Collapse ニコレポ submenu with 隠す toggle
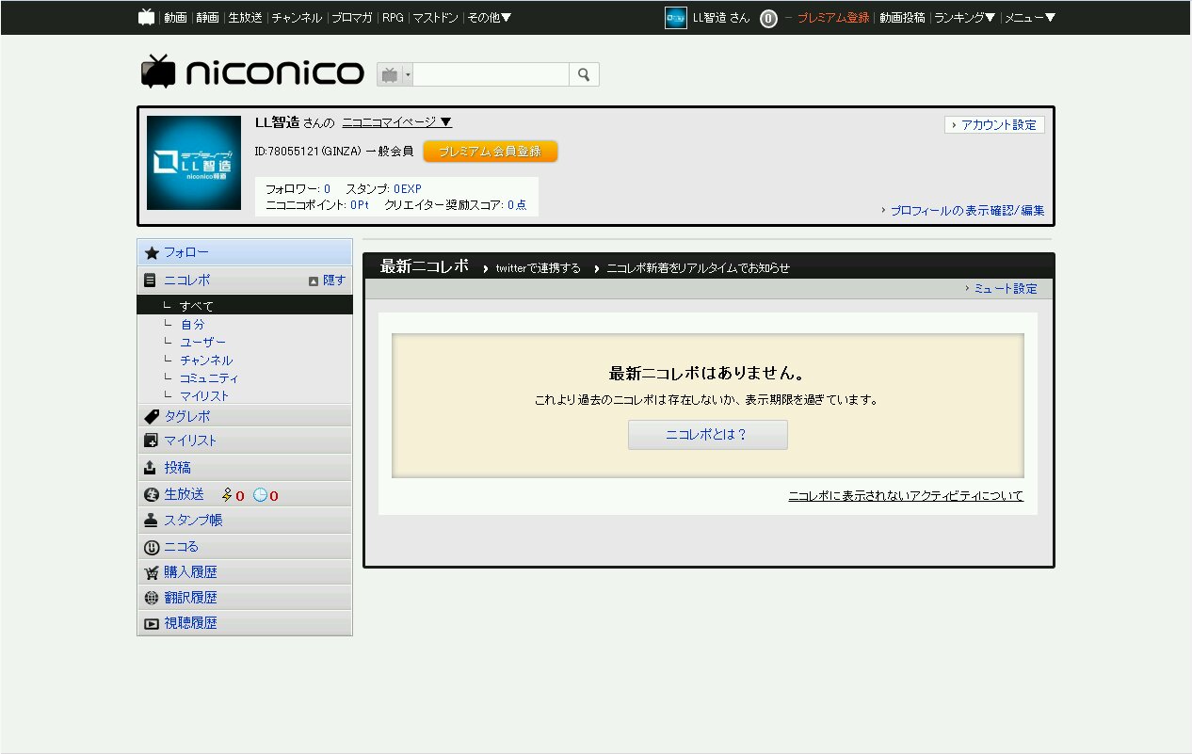Image resolution: width=1192 pixels, height=754 pixels. pyautogui.click(x=327, y=281)
